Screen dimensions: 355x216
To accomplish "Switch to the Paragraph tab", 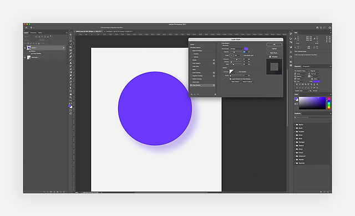I will pyautogui.click(x=306, y=66).
